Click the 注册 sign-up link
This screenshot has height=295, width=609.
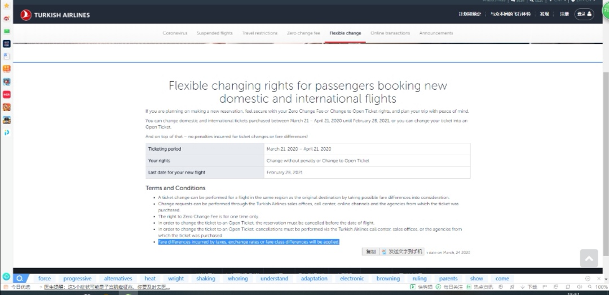[x=564, y=14]
